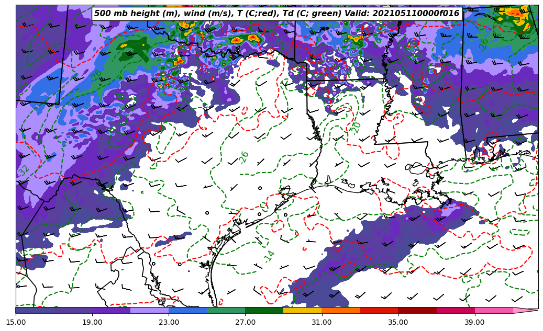Pick the light lavender colorbar segment
The width and height of the screenshot is (543, 331).
149,310
